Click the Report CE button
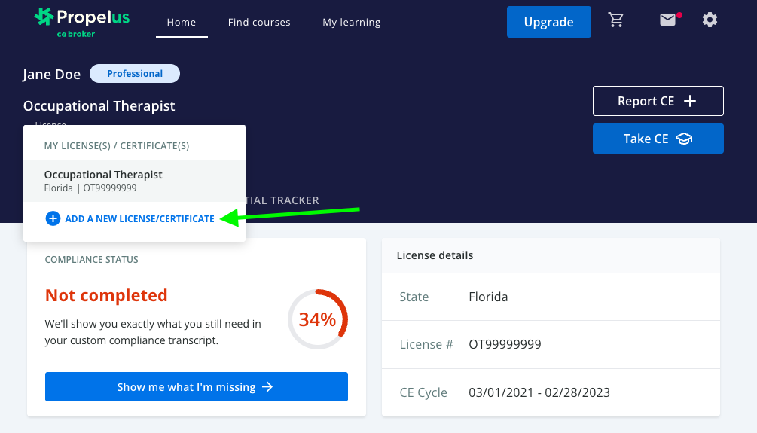Viewport: 757px width, 433px height. pos(658,101)
